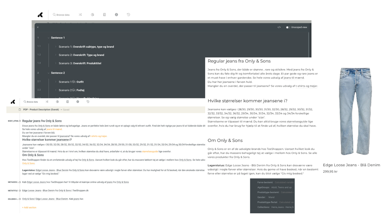Click the Collections row in dark data panel
The height and width of the screenshot is (220, 392).
[276, 207]
